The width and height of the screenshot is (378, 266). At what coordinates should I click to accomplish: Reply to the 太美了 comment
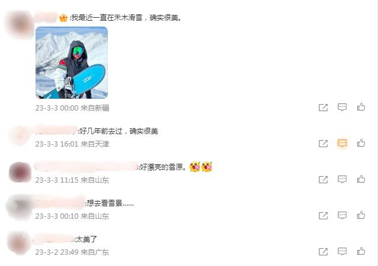point(342,252)
